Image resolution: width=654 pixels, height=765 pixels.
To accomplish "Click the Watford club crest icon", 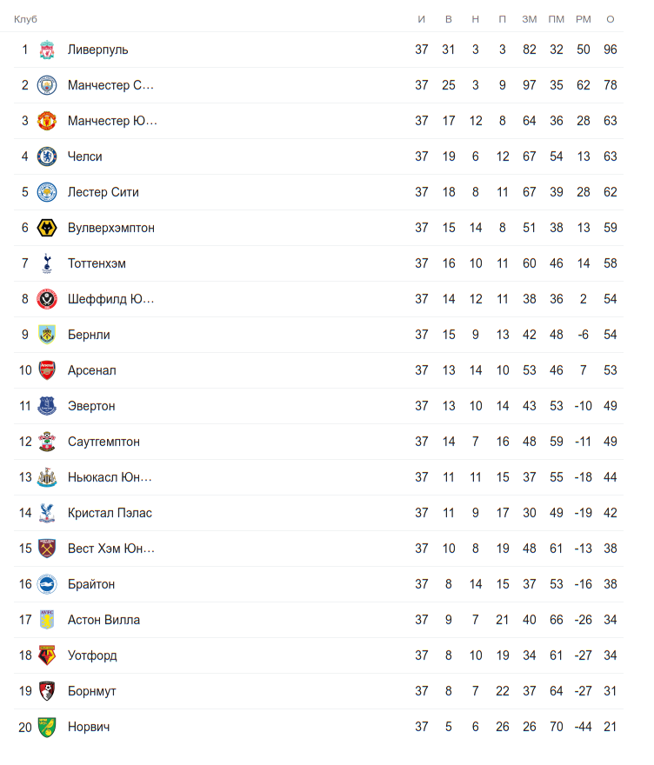I will 47,655.
